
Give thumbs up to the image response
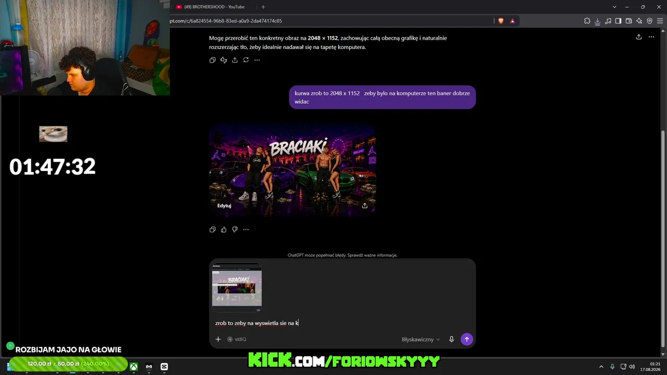point(224,230)
